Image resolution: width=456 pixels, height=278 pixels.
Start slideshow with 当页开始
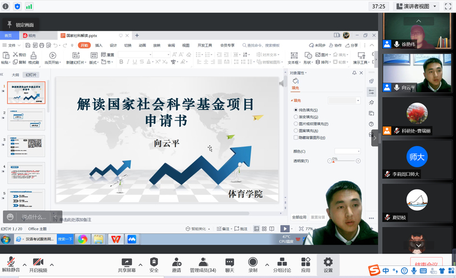(53, 58)
